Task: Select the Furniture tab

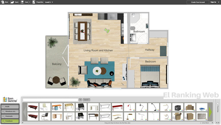Action: [10, 121]
